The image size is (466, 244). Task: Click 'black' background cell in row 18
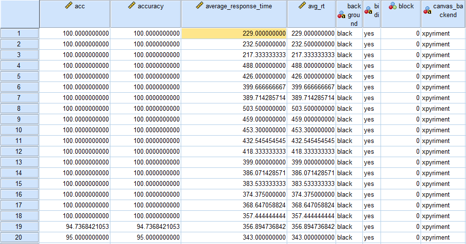click(349, 216)
